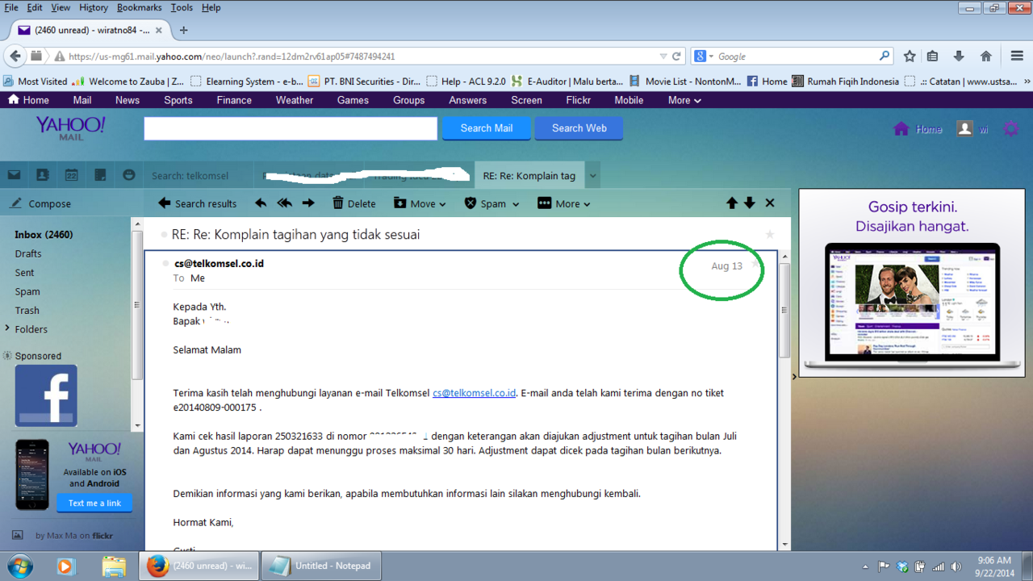Open the More actions dropdown in mail toolbar
Image resolution: width=1033 pixels, height=581 pixels.
point(564,203)
